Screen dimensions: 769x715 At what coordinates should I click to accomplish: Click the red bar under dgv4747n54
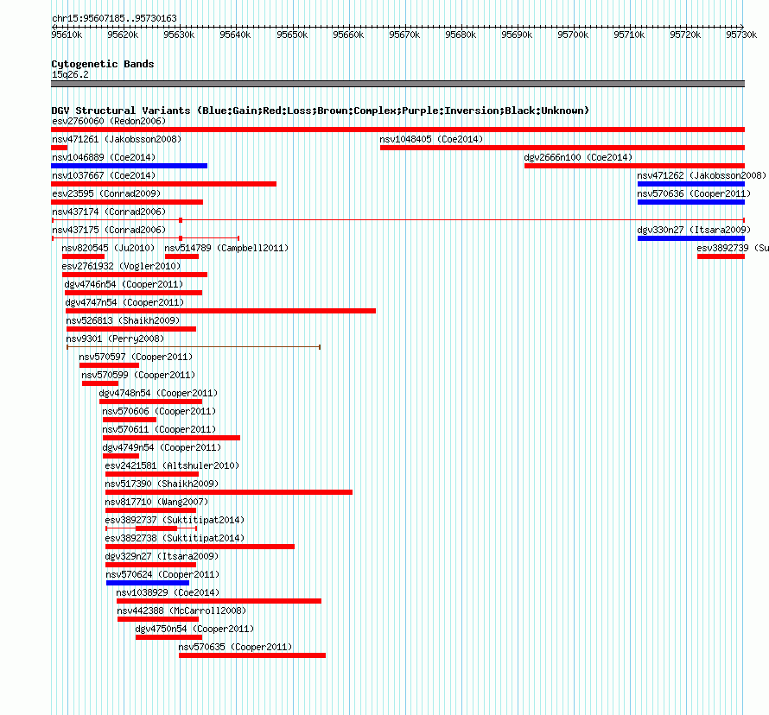pyautogui.click(x=220, y=311)
